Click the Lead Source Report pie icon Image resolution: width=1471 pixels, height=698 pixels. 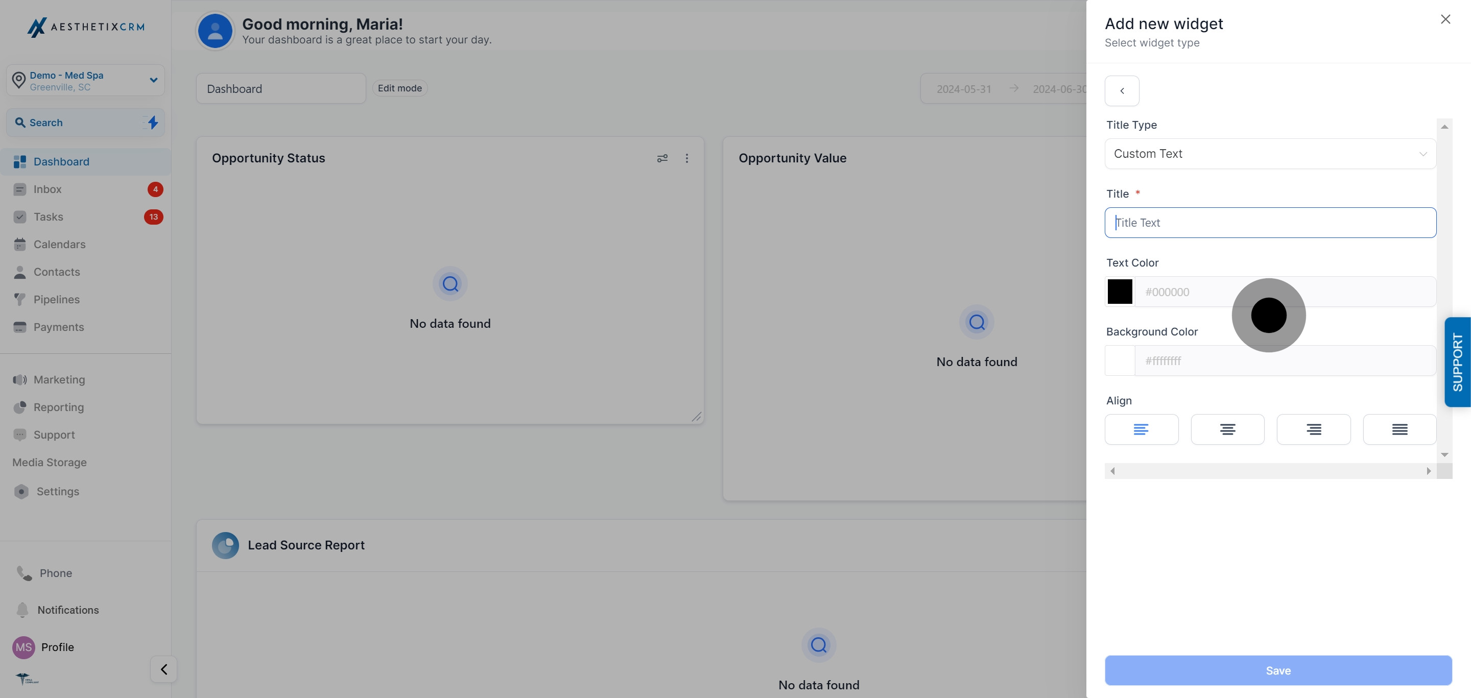click(x=226, y=545)
